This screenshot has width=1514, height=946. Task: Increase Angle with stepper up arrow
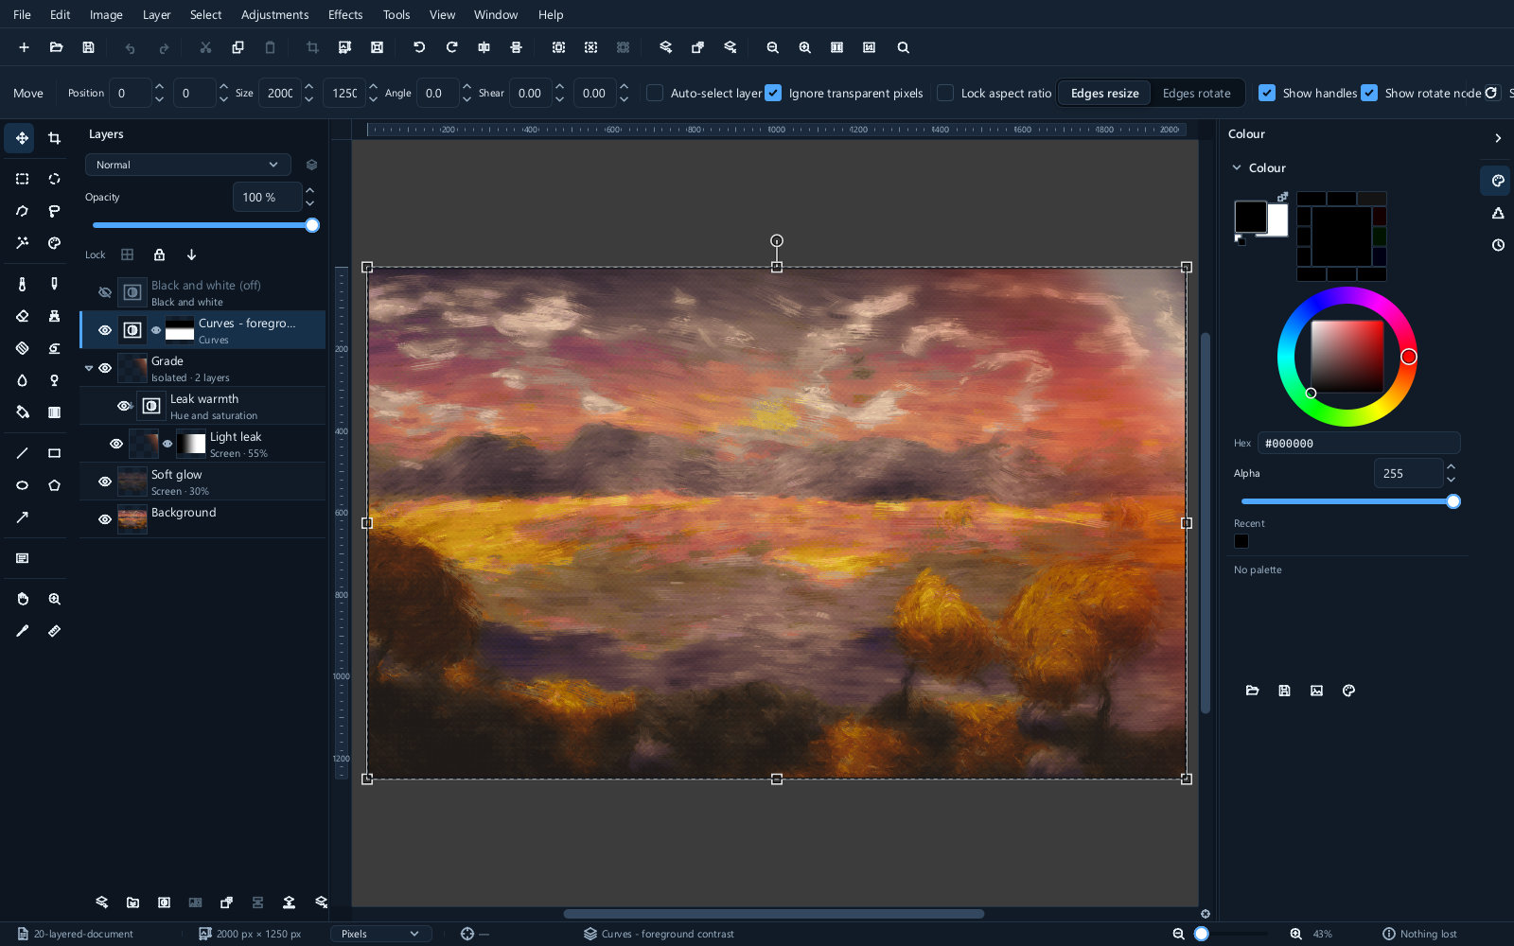467,86
